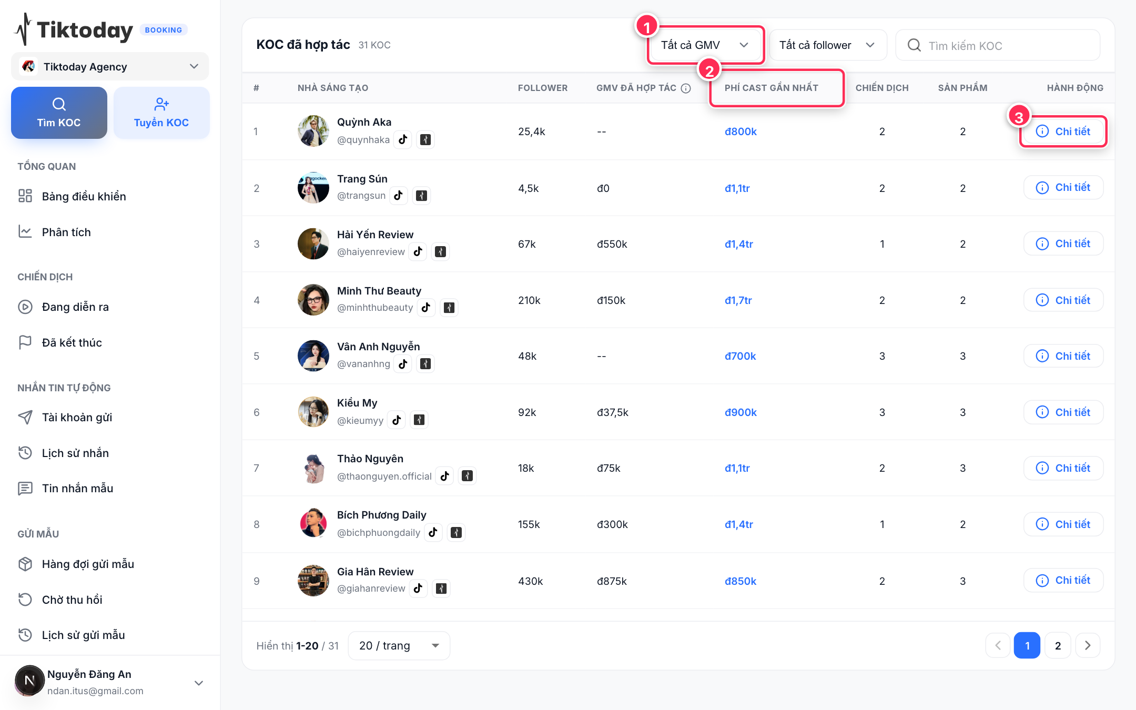This screenshot has width=1136, height=710.
Task: Change the 20 / trang page size
Action: pos(399,645)
